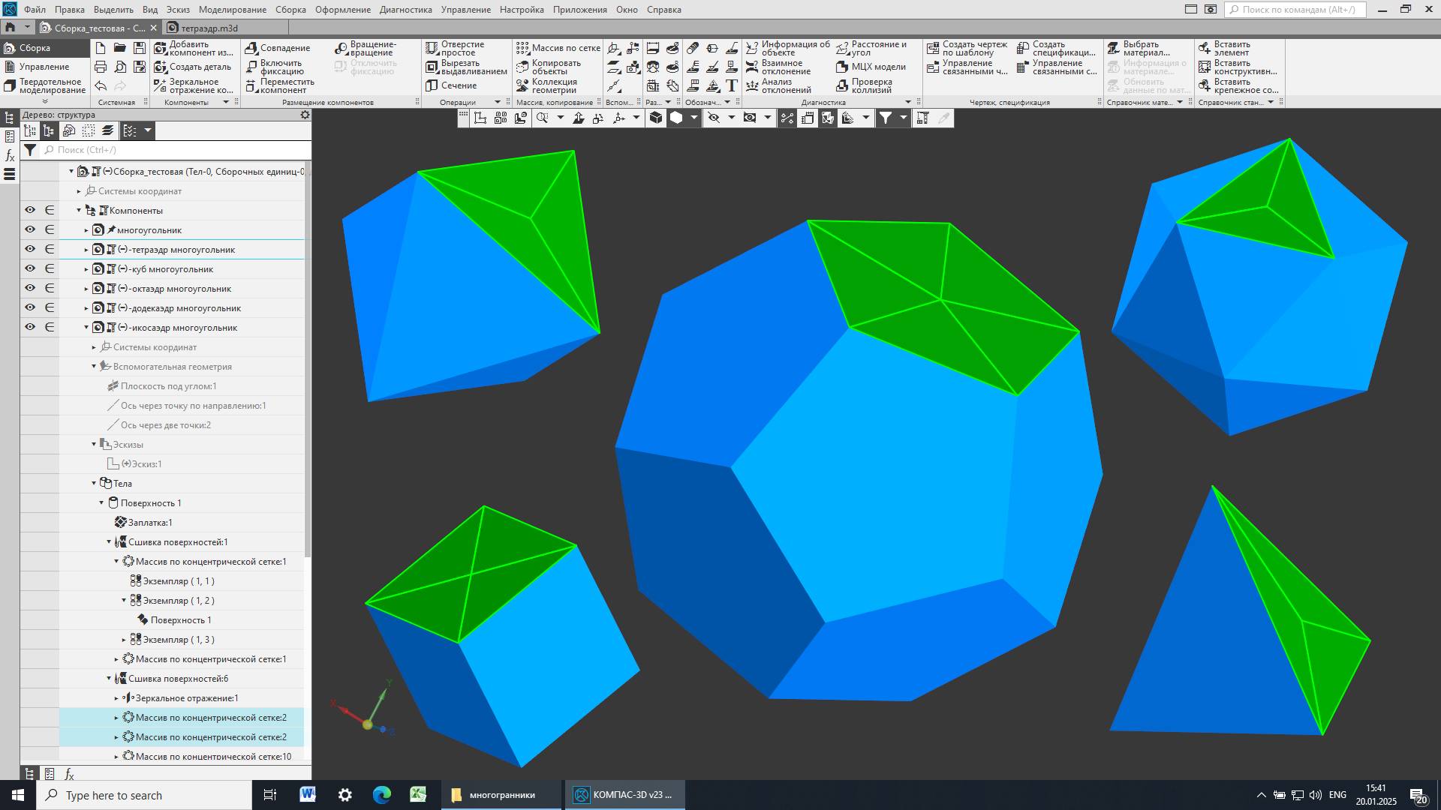Click the orientation cube icon in view toolbar

[x=655, y=118]
